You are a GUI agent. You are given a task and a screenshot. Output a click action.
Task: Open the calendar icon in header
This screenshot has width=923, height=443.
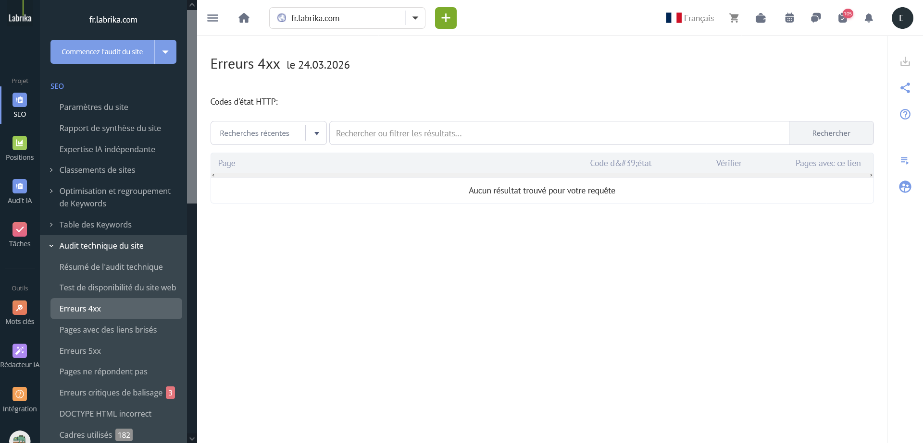pos(789,18)
